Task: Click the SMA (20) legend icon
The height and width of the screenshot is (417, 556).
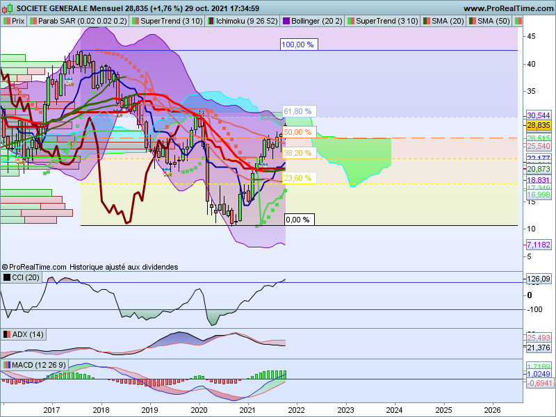Action: click(x=427, y=21)
